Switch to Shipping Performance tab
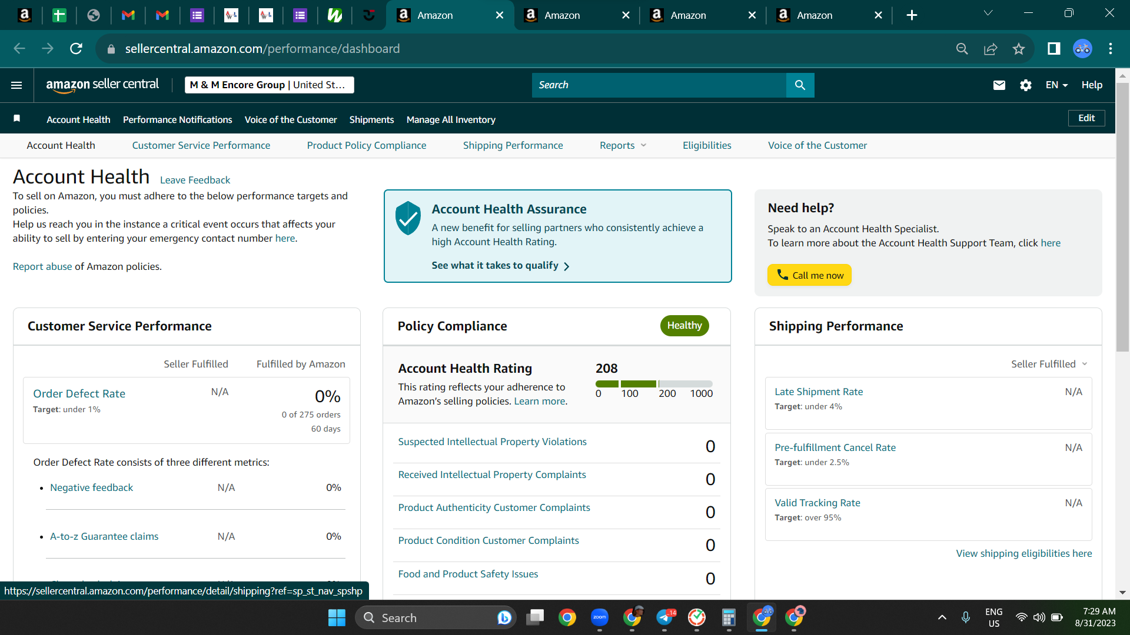The image size is (1130, 635). pyautogui.click(x=513, y=145)
